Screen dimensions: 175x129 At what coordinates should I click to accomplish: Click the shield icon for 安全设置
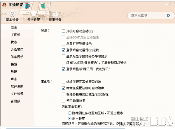coord(34,14)
